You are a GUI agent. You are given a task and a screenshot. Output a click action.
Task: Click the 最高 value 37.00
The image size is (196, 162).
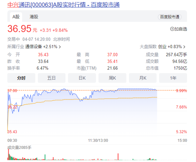(112, 55)
